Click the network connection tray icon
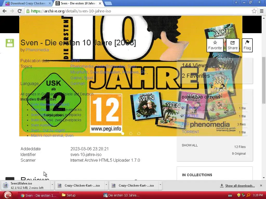This screenshot has height=199, width=266. [243, 195]
